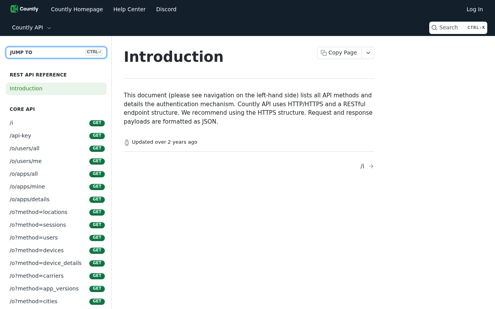Click the clock icon beside Updated
Image resolution: width=495 pixels, height=309 pixels.
127,143
